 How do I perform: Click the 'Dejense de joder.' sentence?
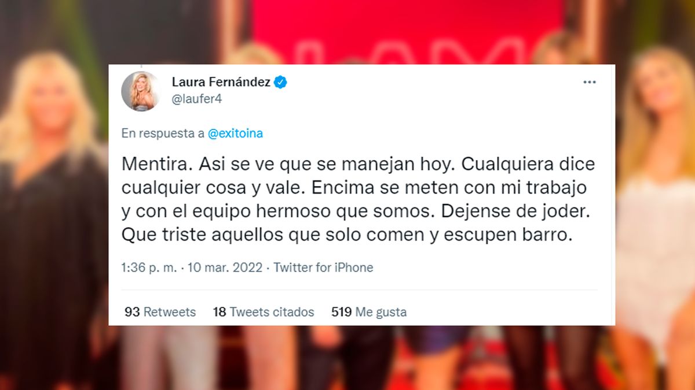click(x=515, y=211)
